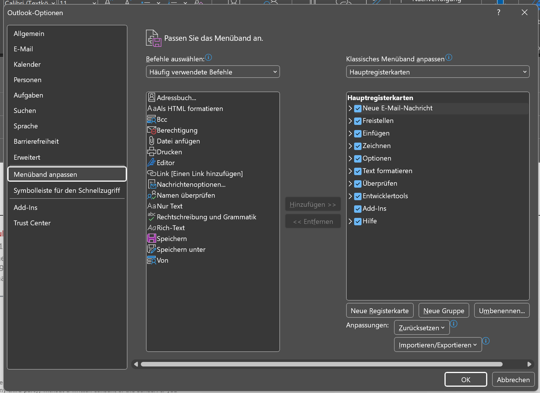Expand the Freistellen tree node

(350, 121)
